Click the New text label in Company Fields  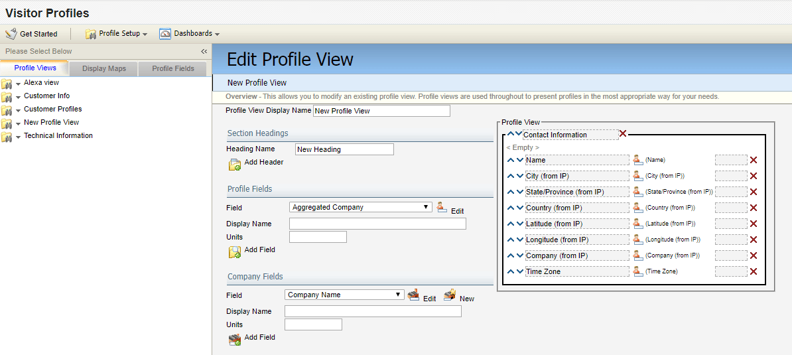[467, 299]
